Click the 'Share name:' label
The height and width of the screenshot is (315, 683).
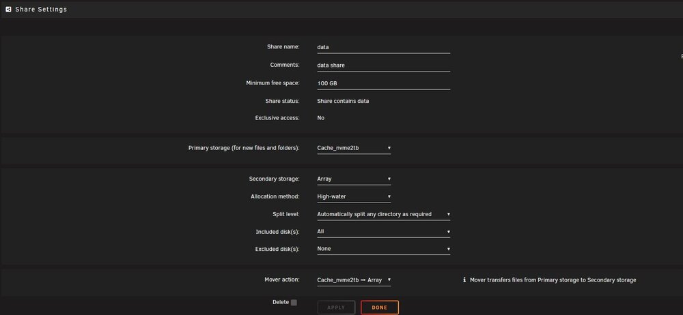(283, 47)
